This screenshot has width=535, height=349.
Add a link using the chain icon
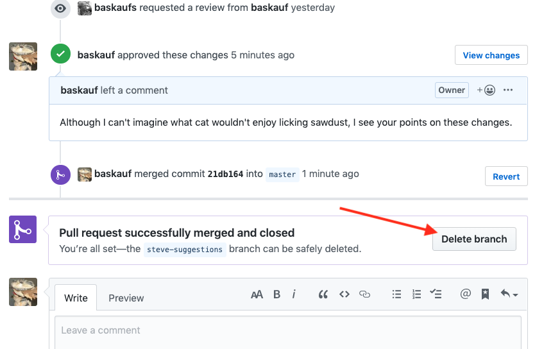point(364,294)
